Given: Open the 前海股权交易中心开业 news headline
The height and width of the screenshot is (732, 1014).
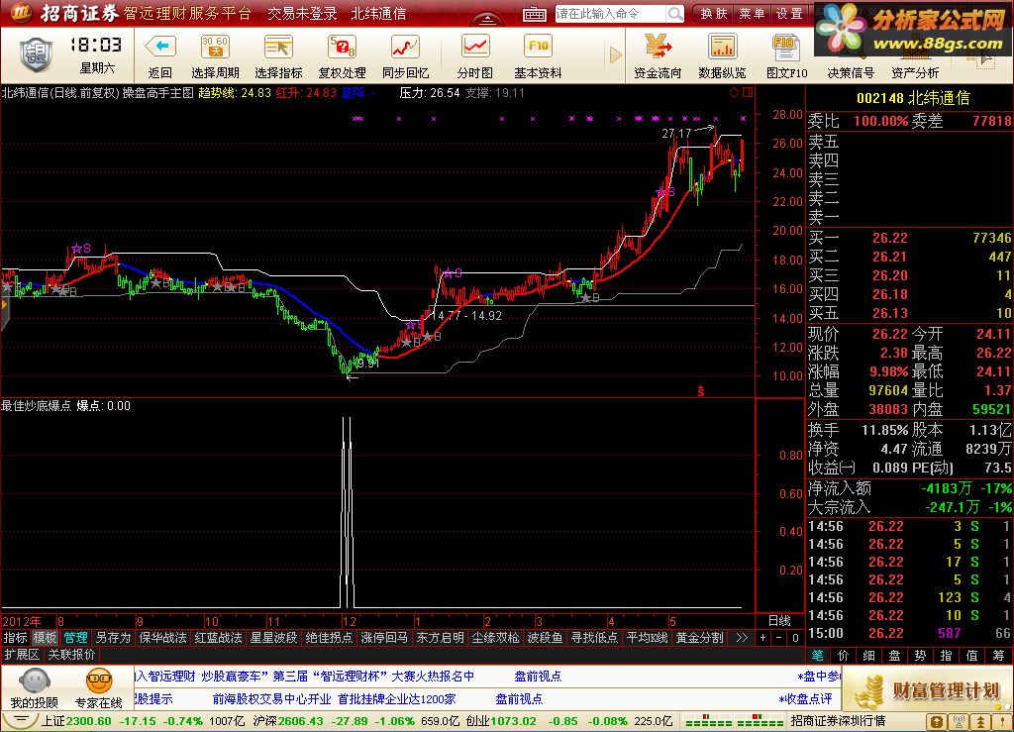Looking at the screenshot, I should [x=271, y=698].
